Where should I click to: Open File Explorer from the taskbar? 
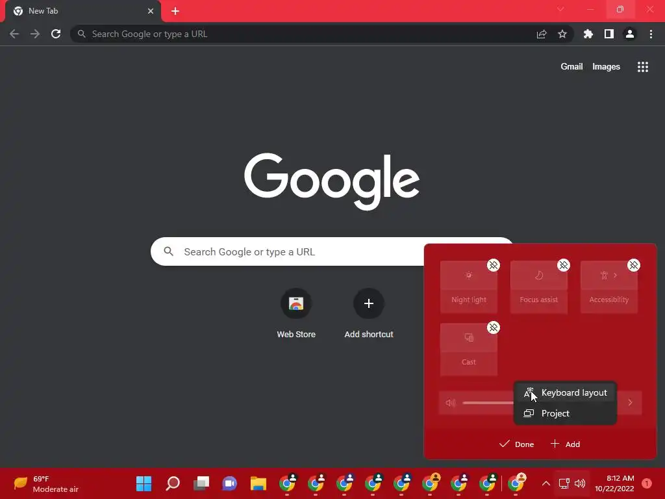tap(258, 483)
